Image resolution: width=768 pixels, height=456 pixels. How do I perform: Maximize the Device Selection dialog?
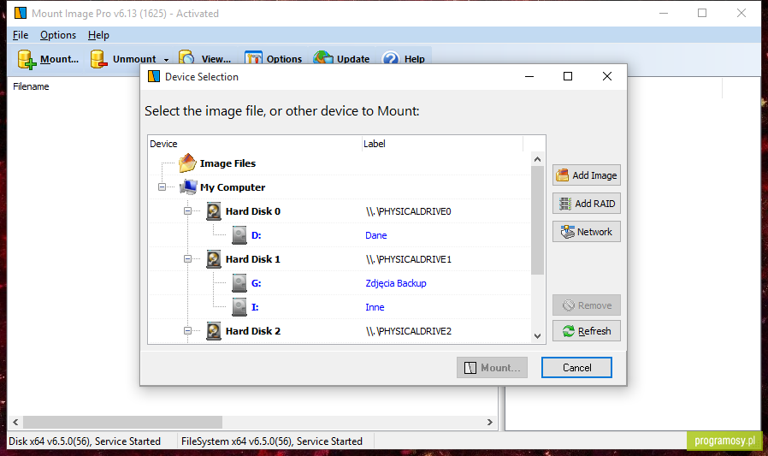pyautogui.click(x=568, y=76)
